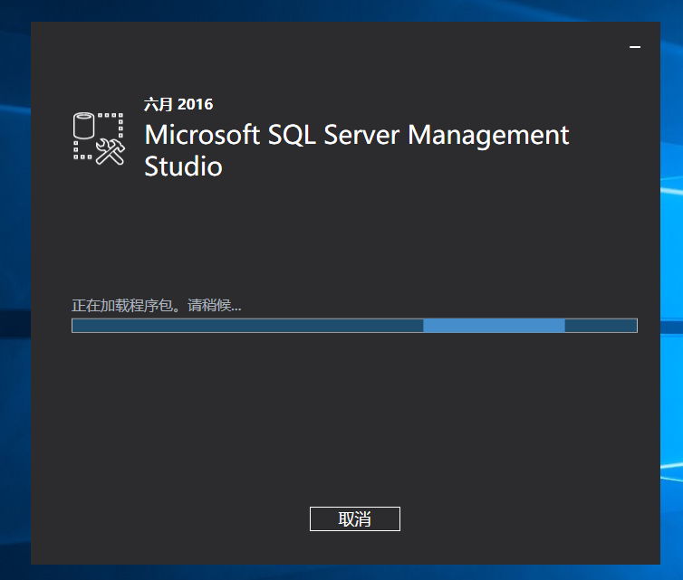Minimize the installer window

click(x=635, y=46)
